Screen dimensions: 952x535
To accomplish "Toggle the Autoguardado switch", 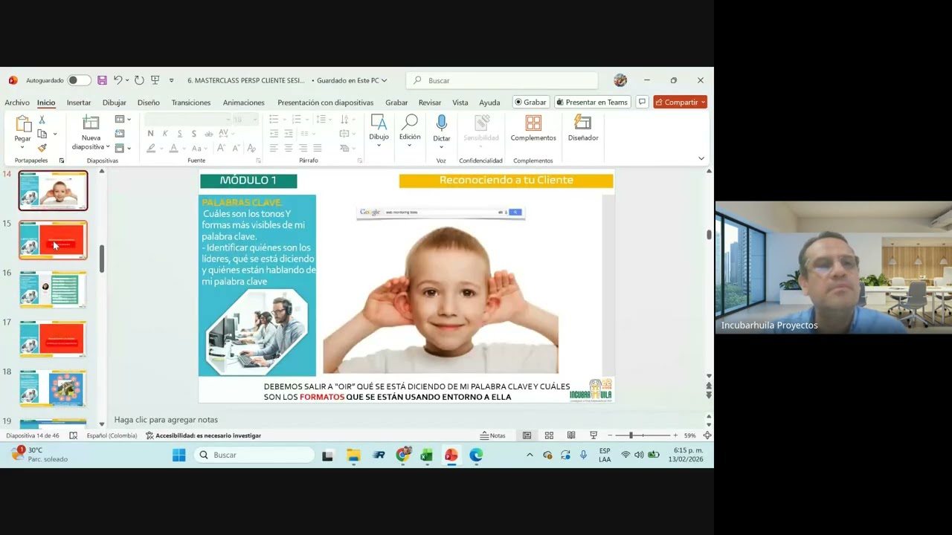I will pyautogui.click(x=79, y=80).
